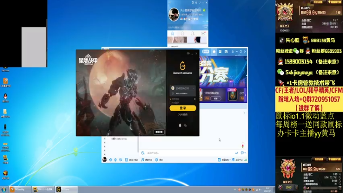Image resolution: width=343 pixels, height=193 pixels.
Task: Open the list tab in YY window header
Action: click(x=220, y=51)
